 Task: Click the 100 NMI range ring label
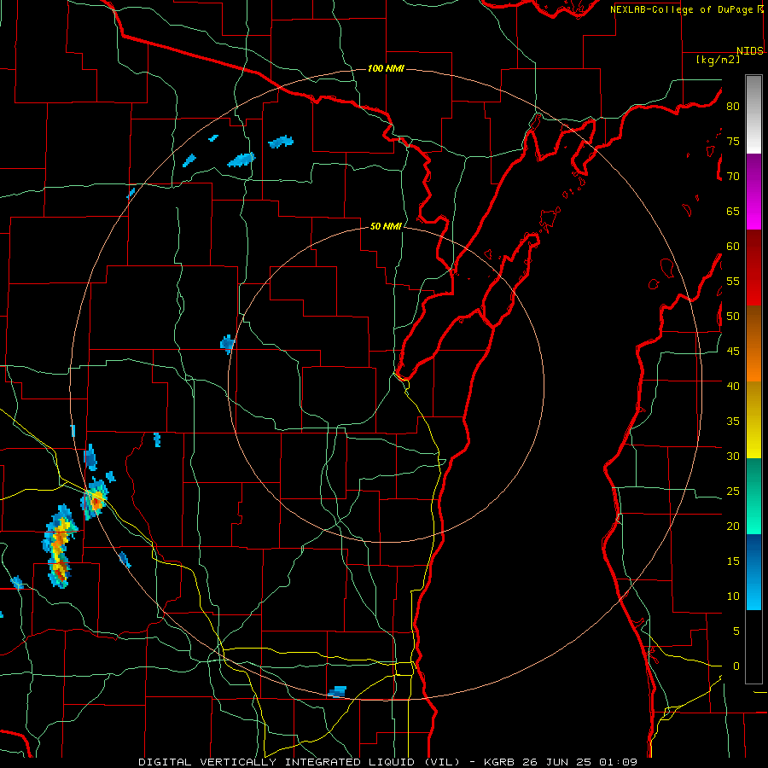[x=386, y=68]
